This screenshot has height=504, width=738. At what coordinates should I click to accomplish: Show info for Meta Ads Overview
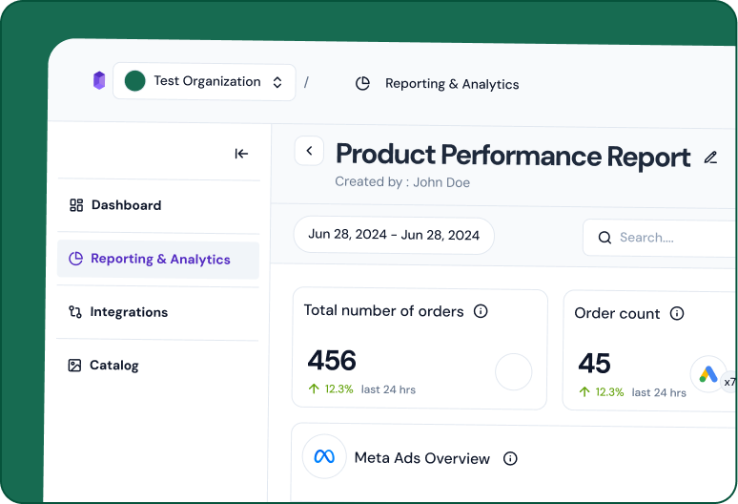pos(510,458)
